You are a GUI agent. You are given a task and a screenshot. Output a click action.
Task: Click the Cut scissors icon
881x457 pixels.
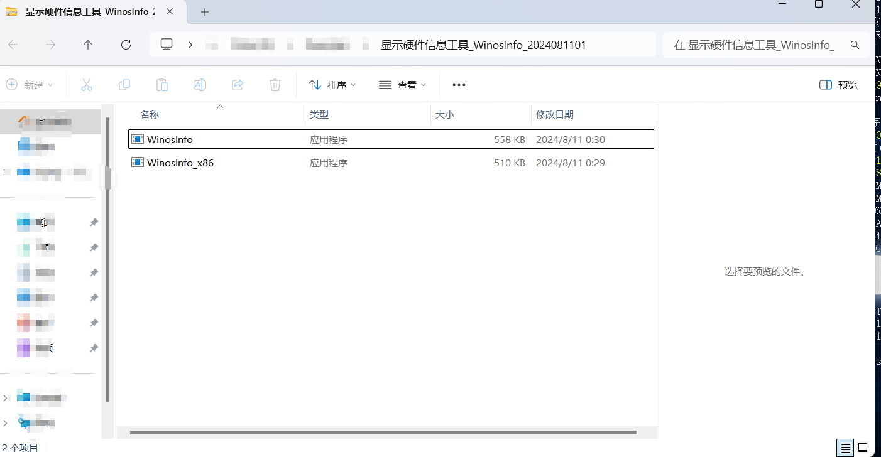pos(87,85)
